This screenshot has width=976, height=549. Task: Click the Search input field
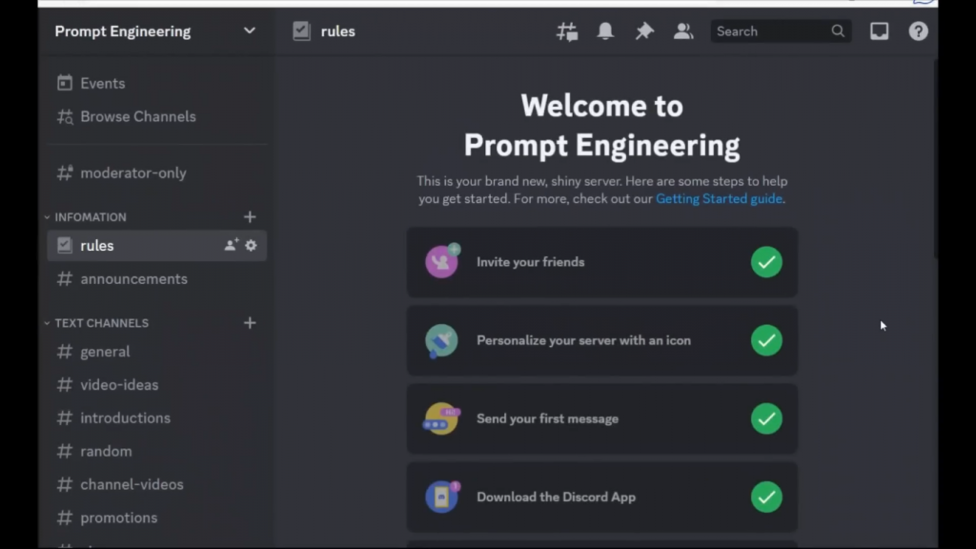tap(770, 31)
